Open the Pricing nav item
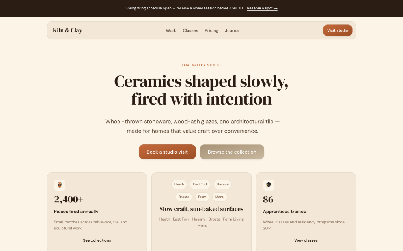 tap(211, 30)
